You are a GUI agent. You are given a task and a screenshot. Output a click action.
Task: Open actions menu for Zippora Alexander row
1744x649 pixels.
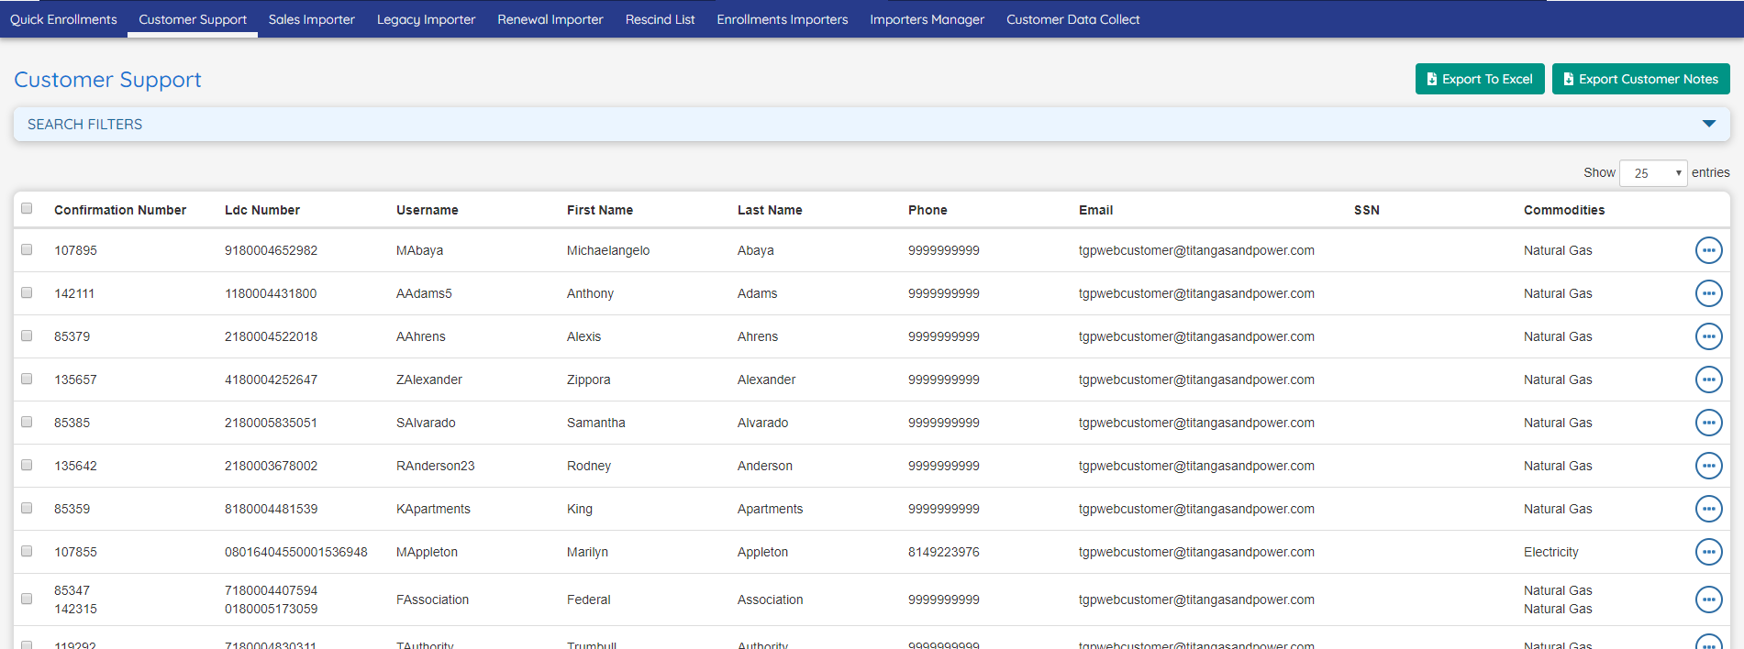(x=1708, y=379)
